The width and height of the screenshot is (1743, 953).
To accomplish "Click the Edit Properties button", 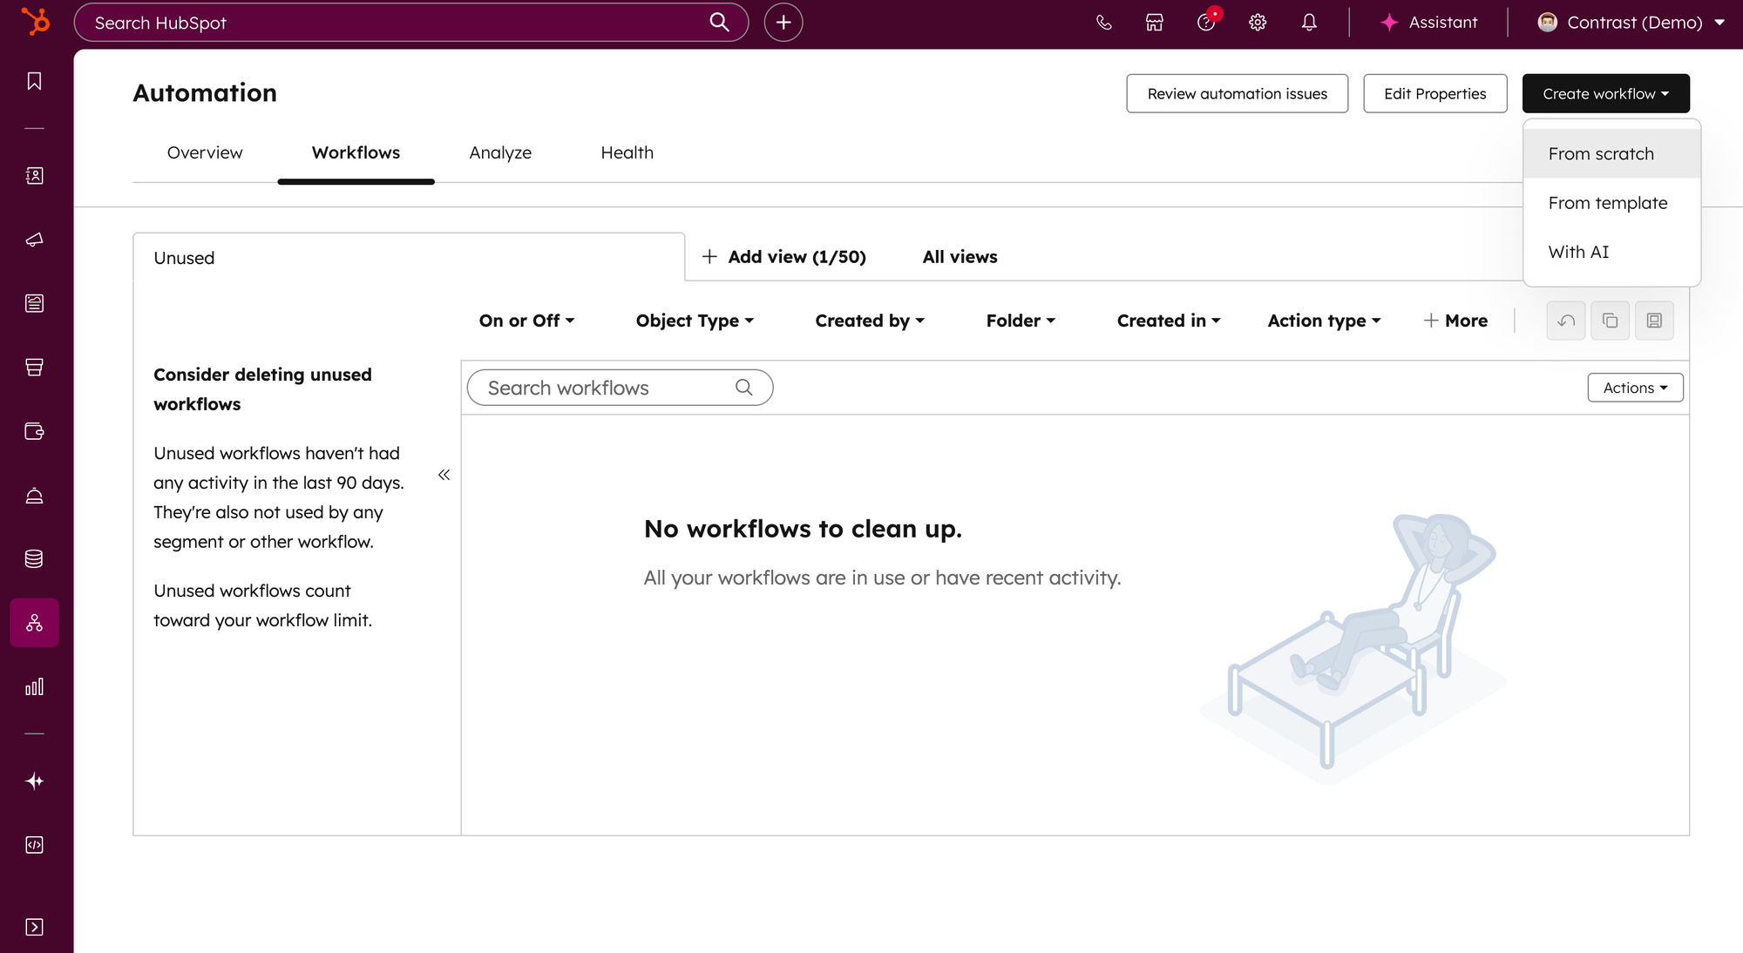I will coord(1434,93).
